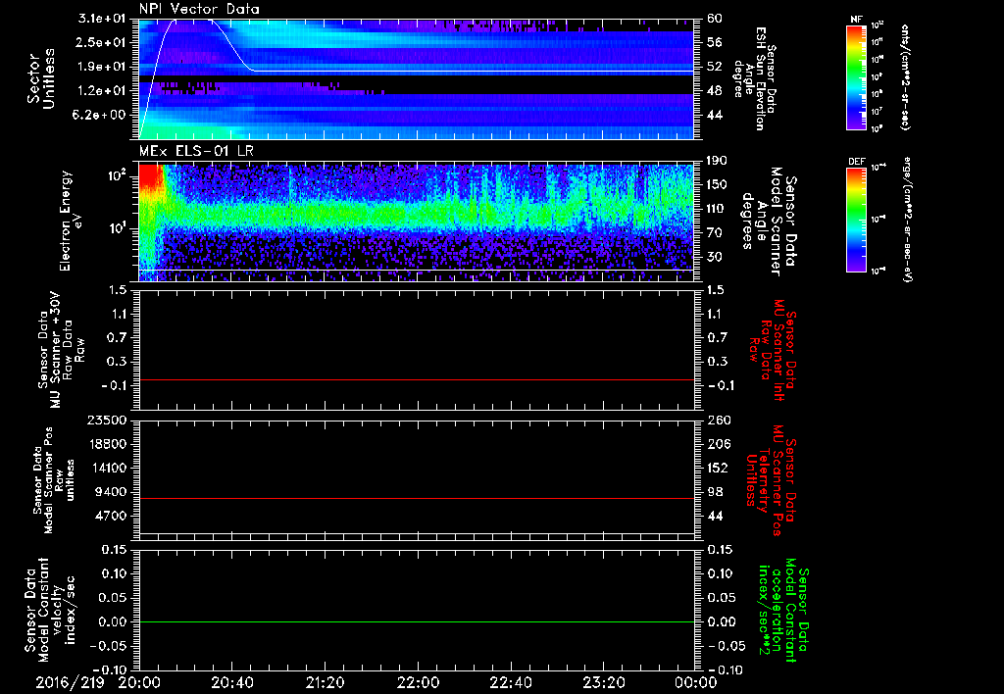Click the "110" scanner angle tick label
Screen dimensions: 1004x694
point(717,209)
